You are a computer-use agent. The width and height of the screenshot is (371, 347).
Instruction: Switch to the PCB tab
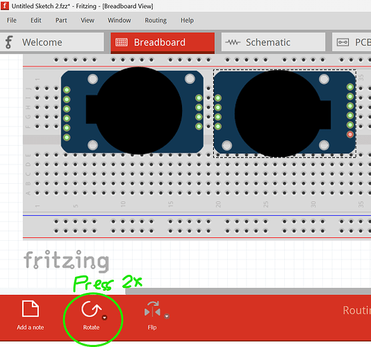352,42
